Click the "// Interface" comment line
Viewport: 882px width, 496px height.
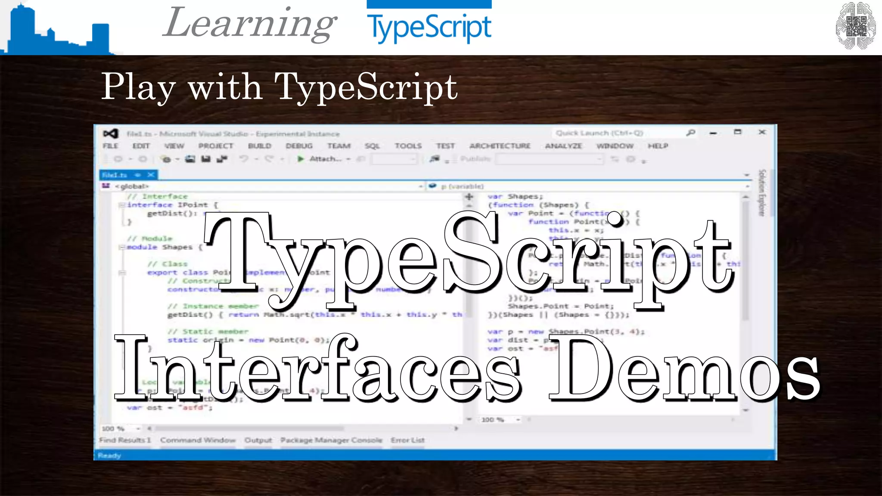[158, 196]
